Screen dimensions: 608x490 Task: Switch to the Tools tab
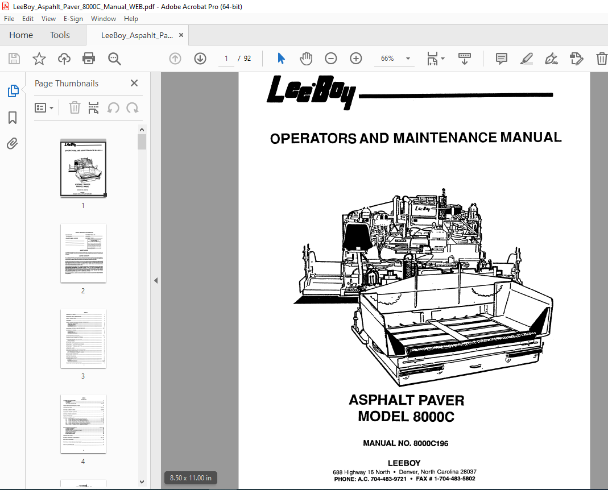coord(60,35)
